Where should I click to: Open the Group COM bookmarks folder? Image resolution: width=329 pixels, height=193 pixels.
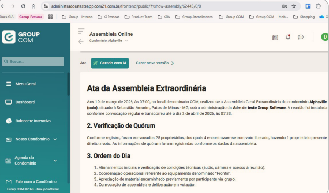pyautogui.click(x=231, y=17)
